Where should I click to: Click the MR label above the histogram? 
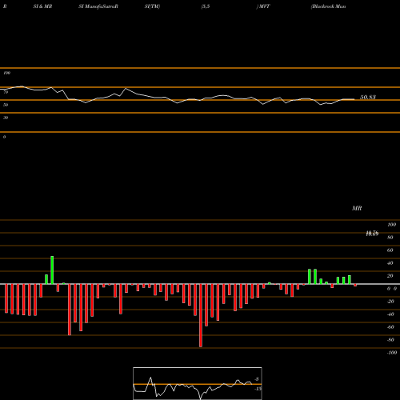[x=357, y=208]
